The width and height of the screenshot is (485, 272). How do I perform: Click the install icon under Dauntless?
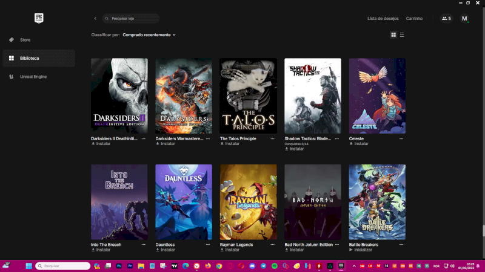pyautogui.click(x=158, y=250)
